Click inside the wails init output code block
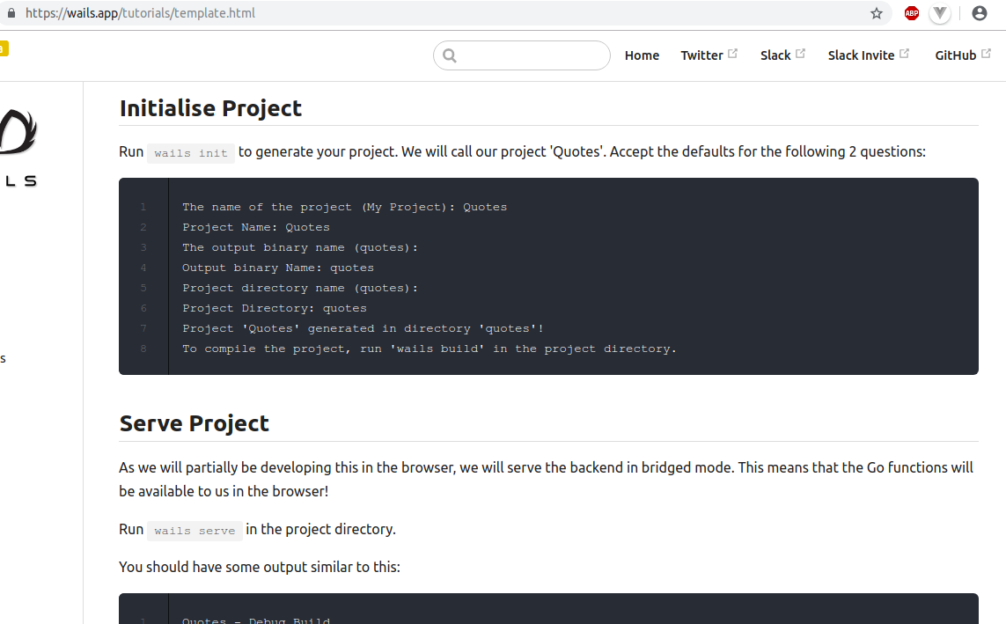The image size is (1006, 624). click(x=548, y=276)
